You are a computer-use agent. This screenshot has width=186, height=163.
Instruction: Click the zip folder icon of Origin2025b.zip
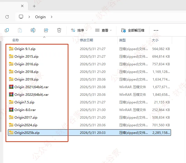coord(11,133)
